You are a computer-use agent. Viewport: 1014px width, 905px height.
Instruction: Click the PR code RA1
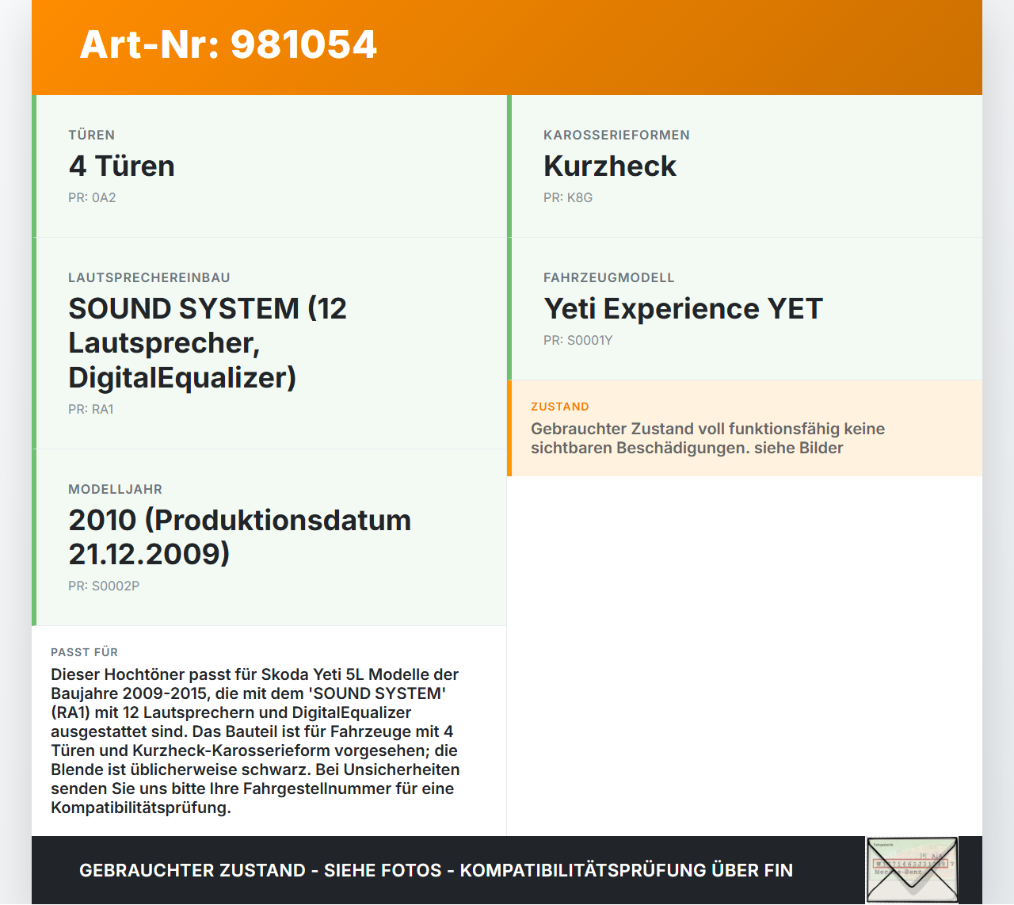tap(91, 410)
